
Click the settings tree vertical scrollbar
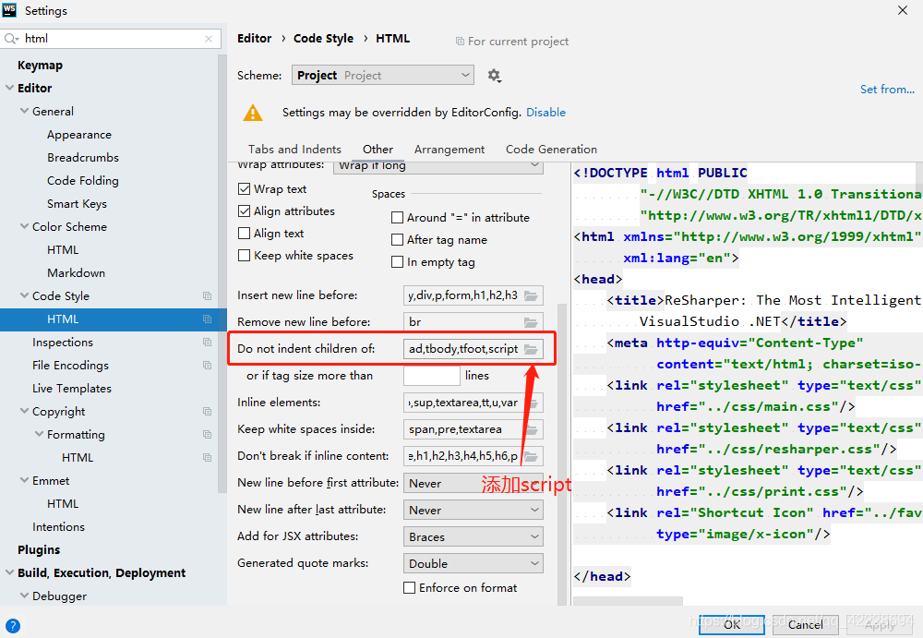click(x=222, y=272)
